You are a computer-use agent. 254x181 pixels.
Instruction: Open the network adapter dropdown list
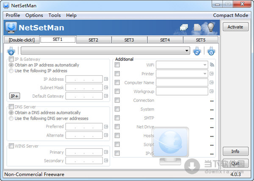pos(105,51)
